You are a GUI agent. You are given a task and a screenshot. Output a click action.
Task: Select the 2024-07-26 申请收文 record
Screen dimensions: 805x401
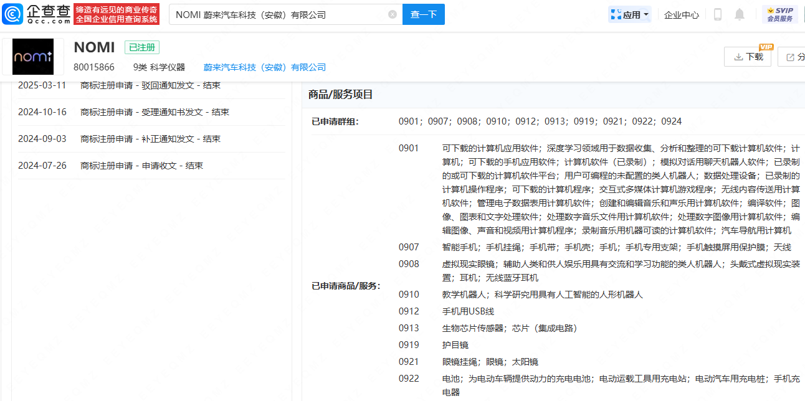151,166
